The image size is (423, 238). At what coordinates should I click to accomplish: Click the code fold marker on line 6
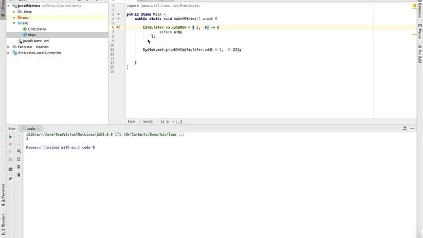click(125, 27)
